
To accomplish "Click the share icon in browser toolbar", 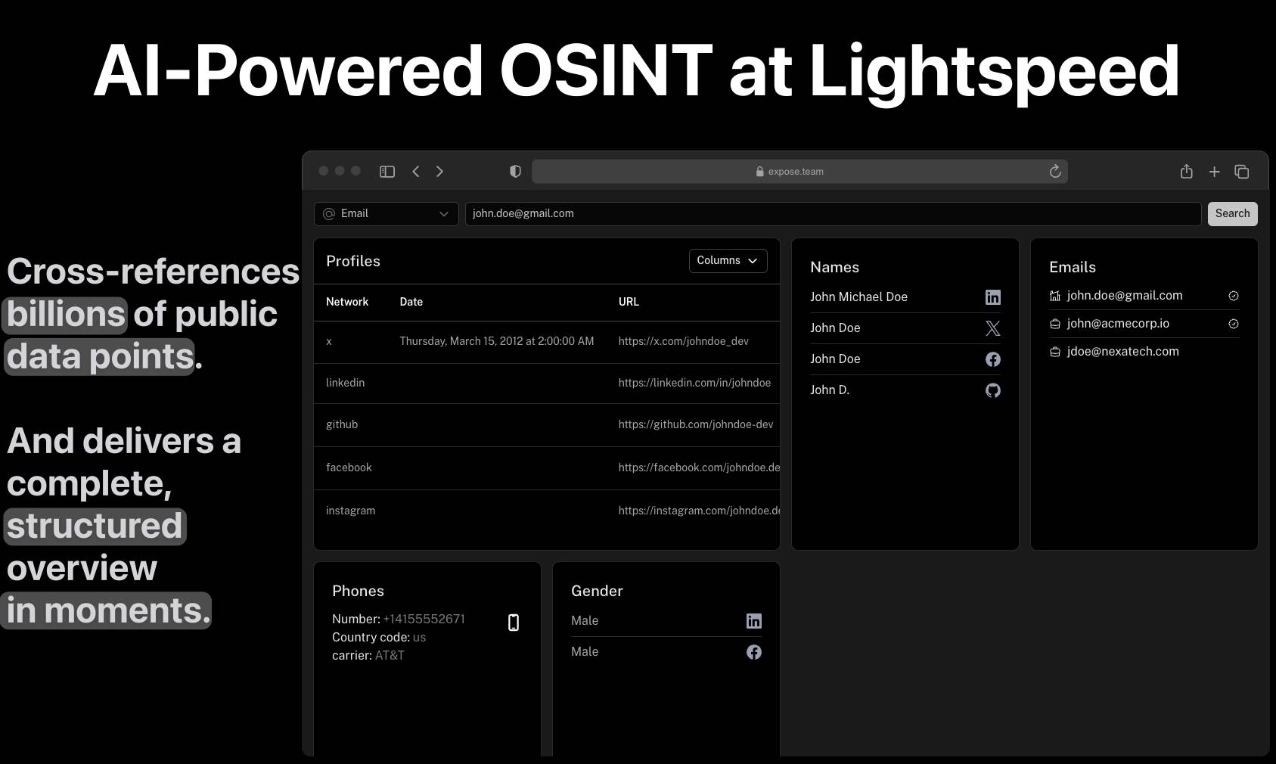I will [x=1186, y=172].
